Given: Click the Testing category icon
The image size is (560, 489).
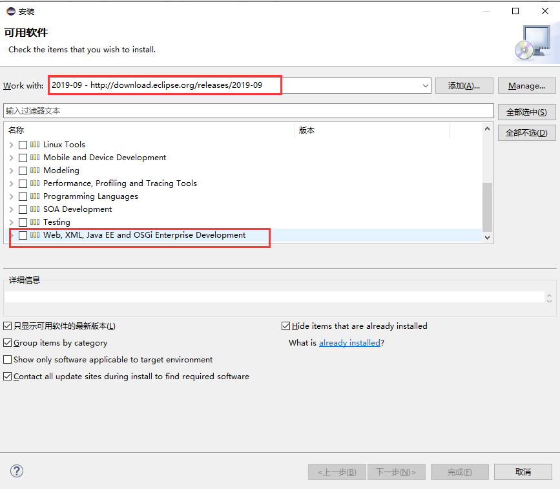Looking at the screenshot, I should click(x=35, y=222).
